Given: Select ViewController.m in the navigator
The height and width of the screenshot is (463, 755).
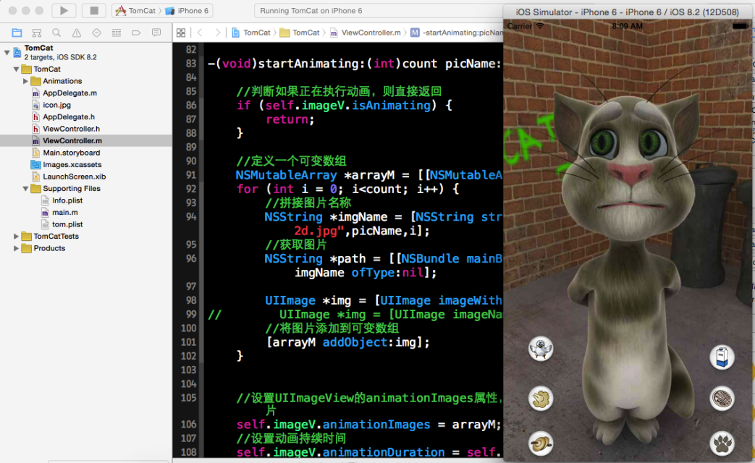Looking at the screenshot, I should click(85, 140).
